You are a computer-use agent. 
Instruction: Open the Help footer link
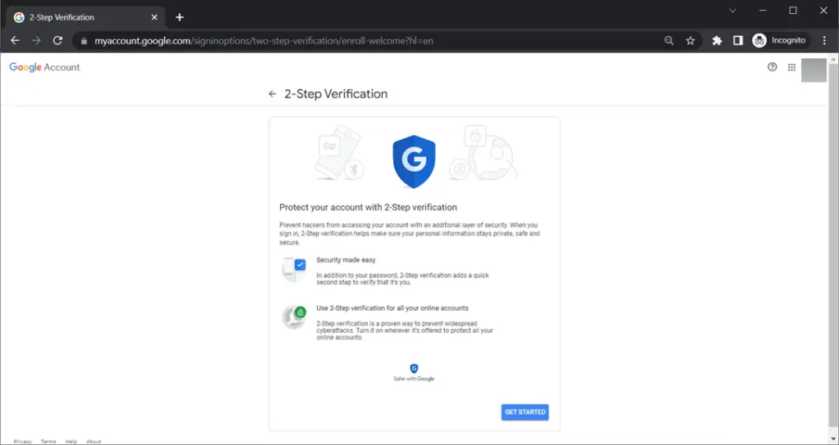[71, 441]
